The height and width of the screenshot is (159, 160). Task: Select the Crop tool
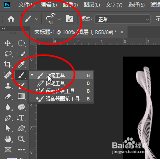8,64
